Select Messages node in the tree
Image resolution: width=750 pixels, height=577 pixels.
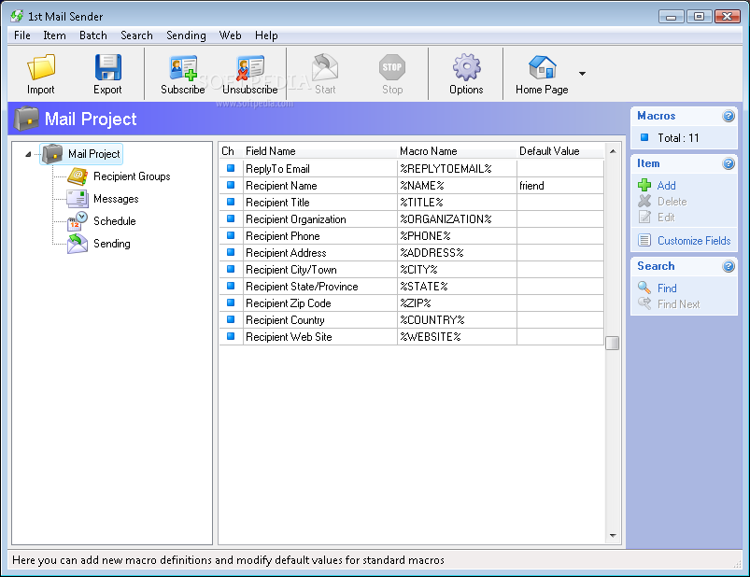[116, 199]
